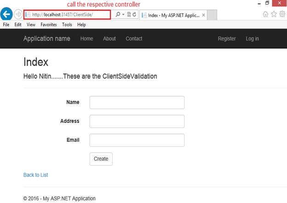287x203 pixels.
Task: Minimize the browser window
Action: (259, 3)
